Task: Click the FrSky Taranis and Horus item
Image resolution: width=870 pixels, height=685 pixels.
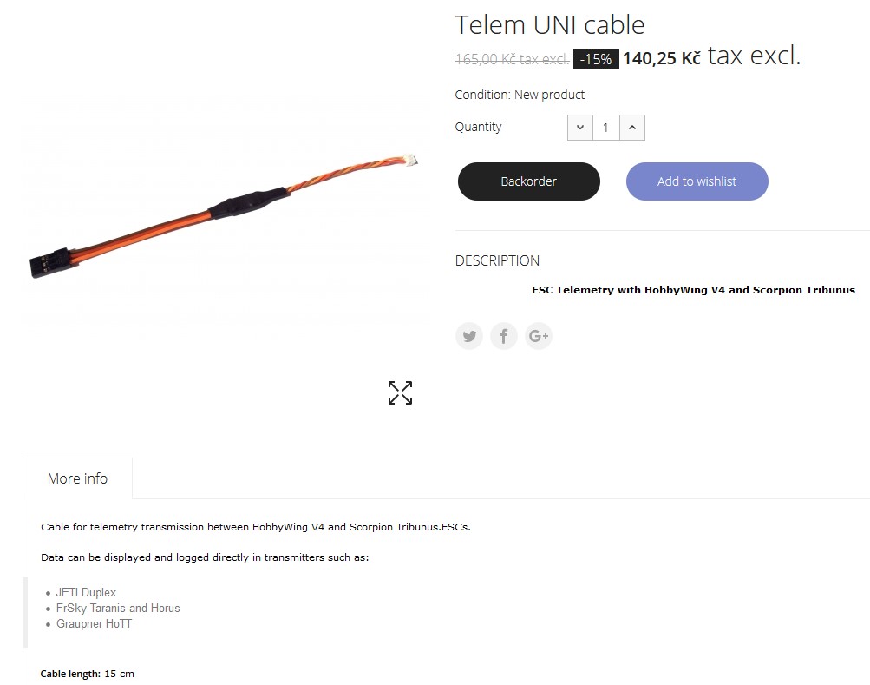Action: (118, 608)
